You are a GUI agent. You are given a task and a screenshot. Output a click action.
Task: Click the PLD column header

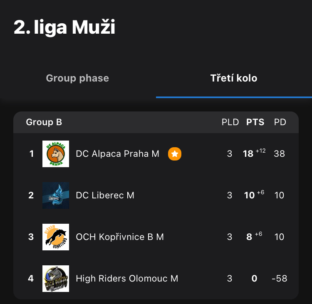point(230,122)
